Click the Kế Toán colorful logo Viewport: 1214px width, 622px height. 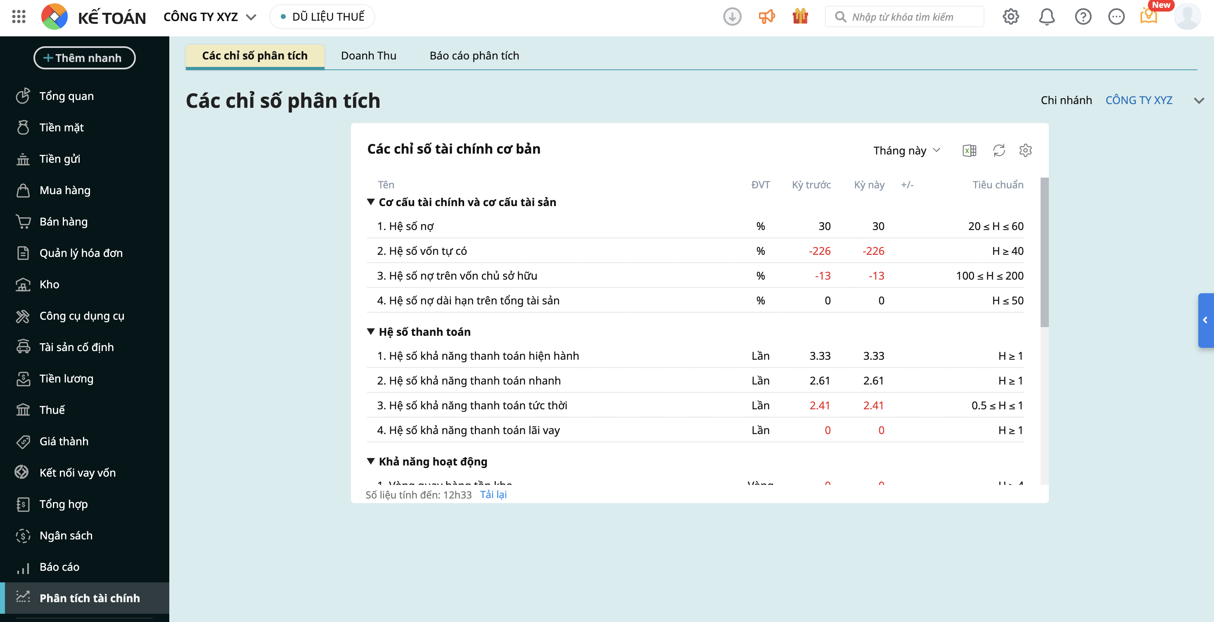click(x=54, y=17)
